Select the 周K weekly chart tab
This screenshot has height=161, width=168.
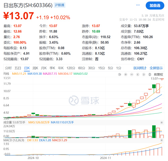pos(35,68)
